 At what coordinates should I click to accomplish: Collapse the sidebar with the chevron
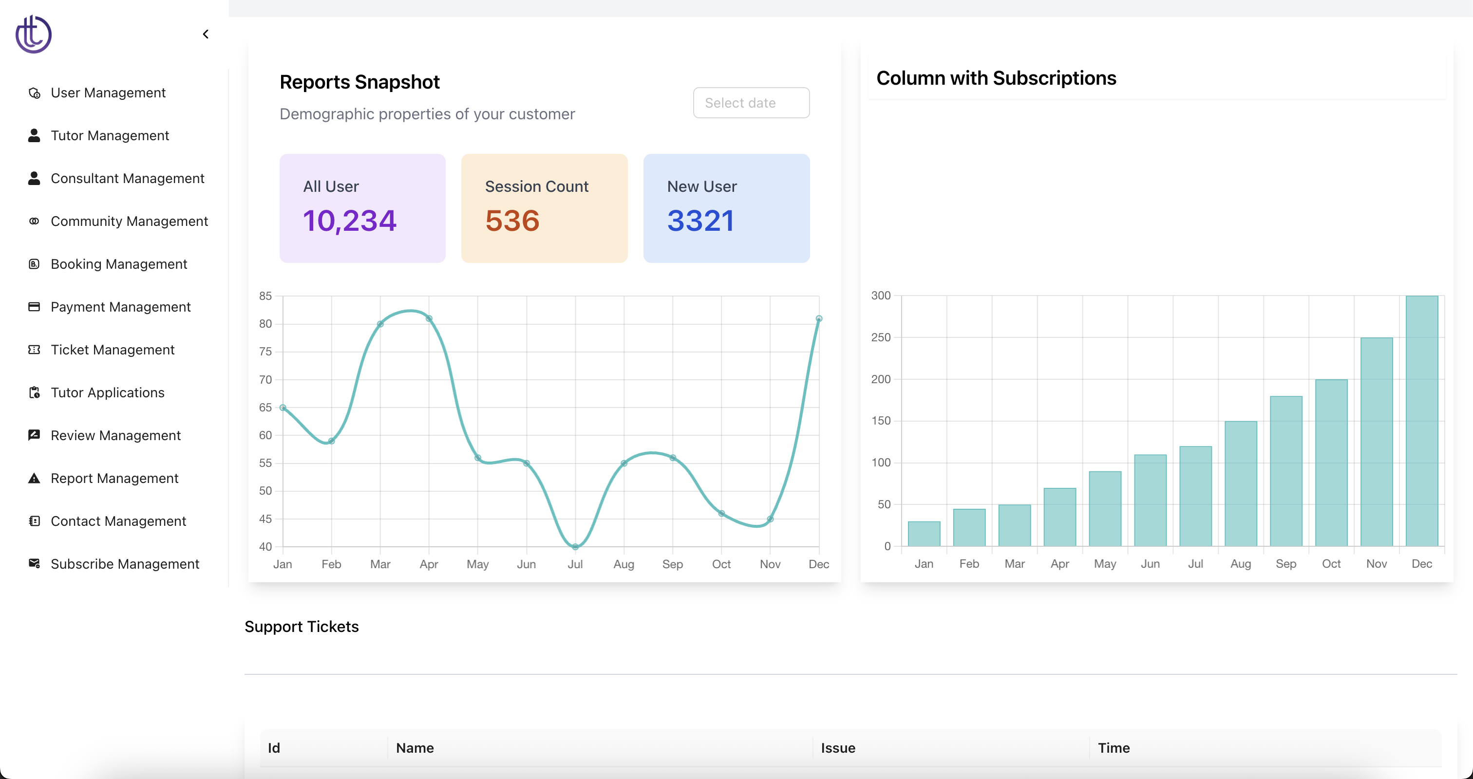(205, 34)
